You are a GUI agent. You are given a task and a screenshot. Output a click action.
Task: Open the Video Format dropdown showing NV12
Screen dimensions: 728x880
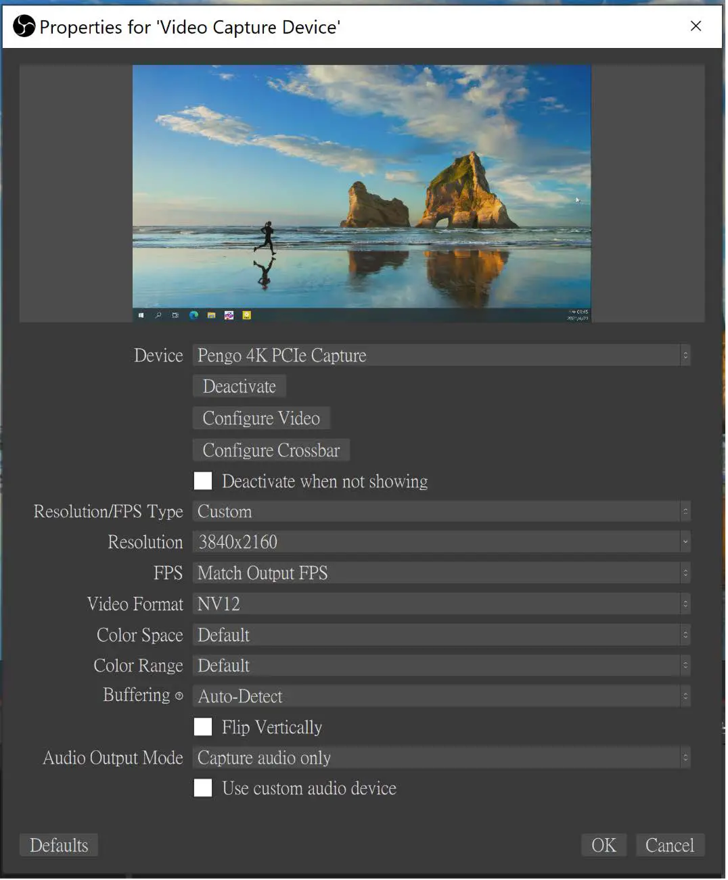tap(442, 605)
